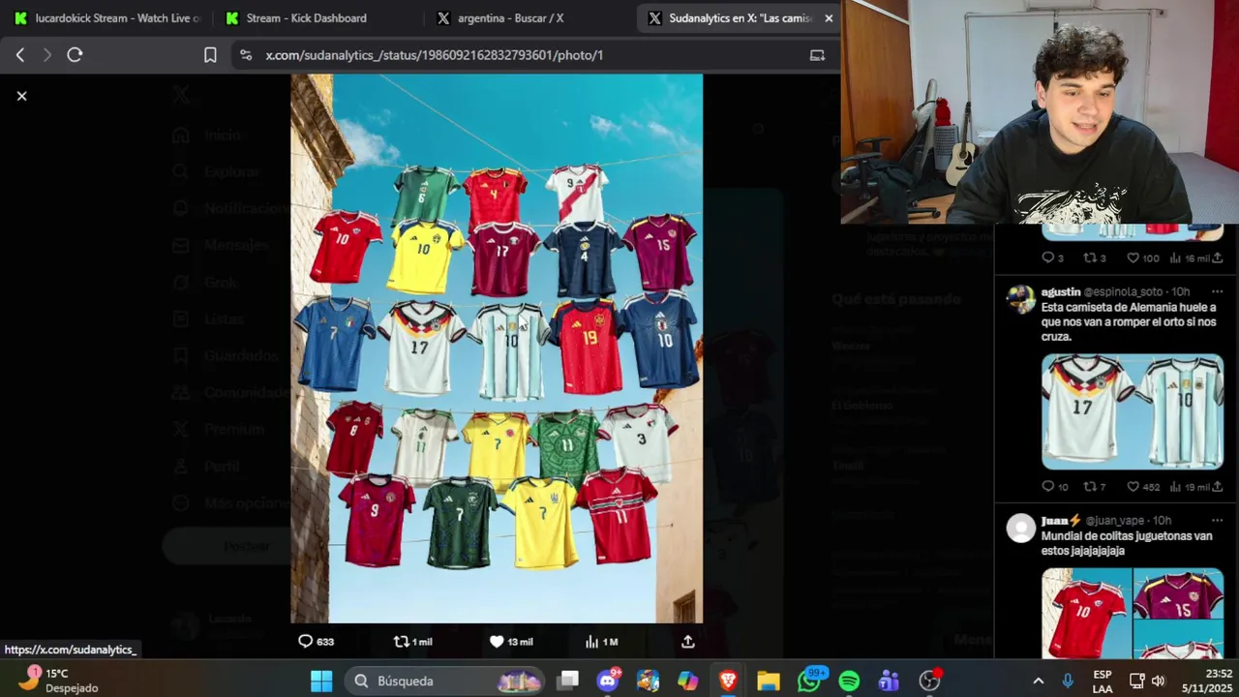Switch to Stream - Kick Dashboard tab
This screenshot has width=1239, height=697.
click(x=306, y=18)
